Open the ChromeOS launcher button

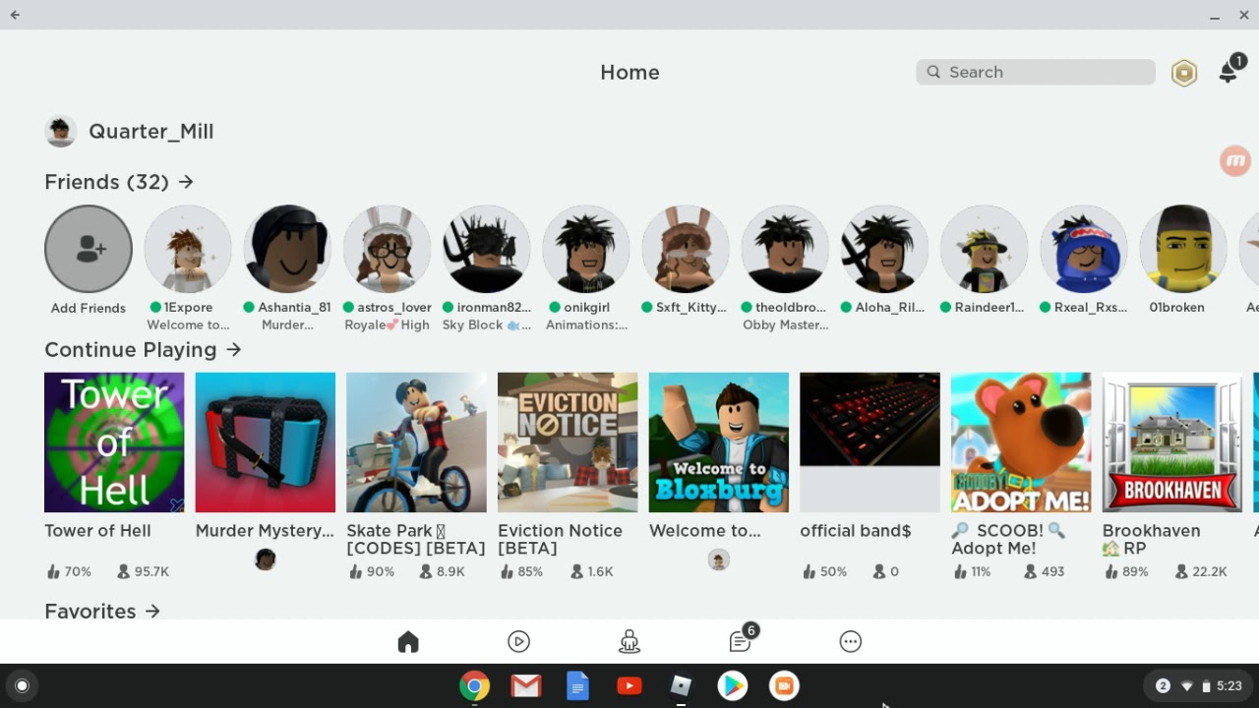pos(22,686)
